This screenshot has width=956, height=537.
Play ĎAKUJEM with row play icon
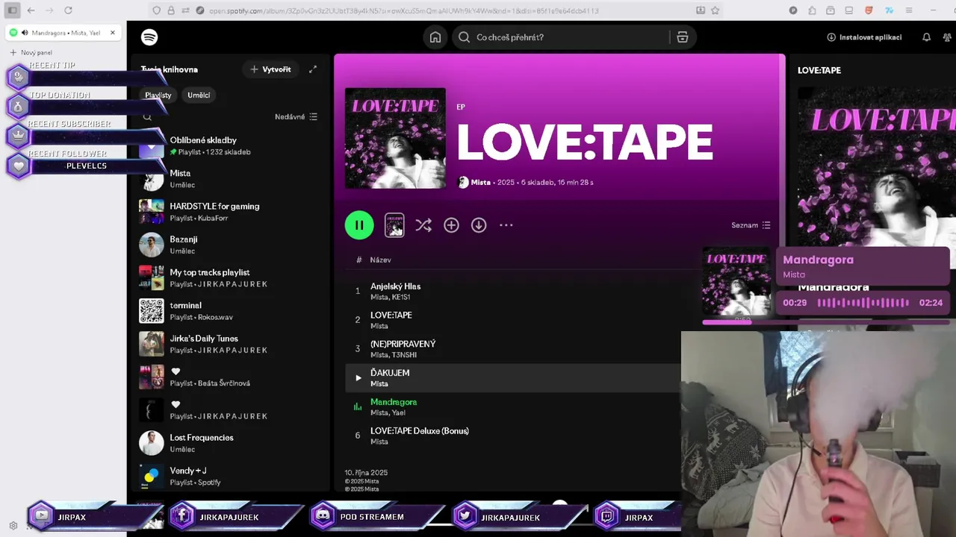358,378
